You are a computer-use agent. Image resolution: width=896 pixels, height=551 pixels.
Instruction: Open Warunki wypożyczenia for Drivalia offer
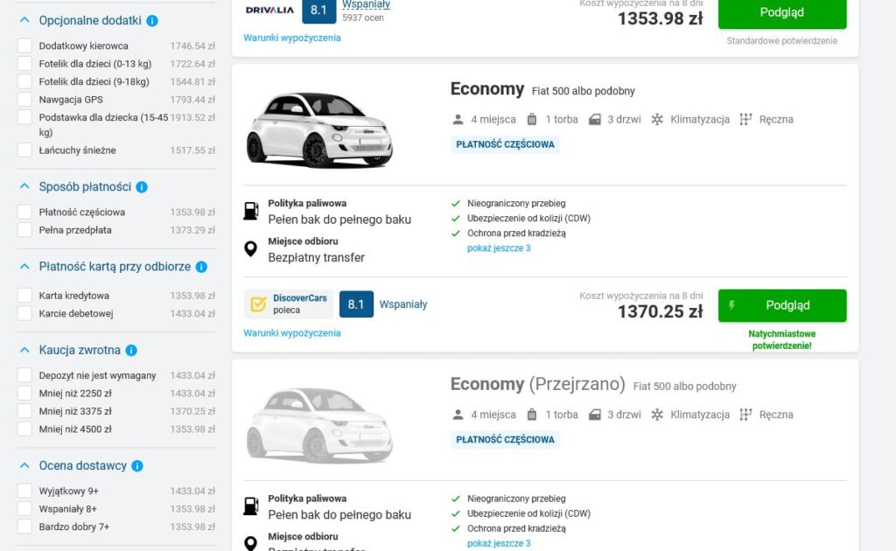(x=292, y=38)
